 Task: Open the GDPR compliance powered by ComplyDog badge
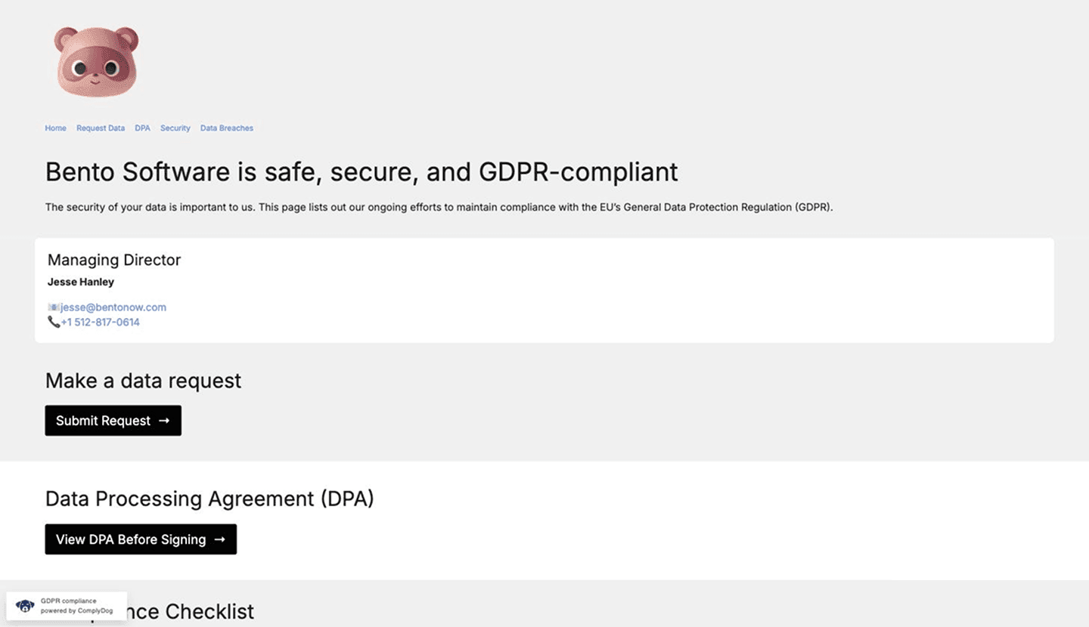[67, 606]
